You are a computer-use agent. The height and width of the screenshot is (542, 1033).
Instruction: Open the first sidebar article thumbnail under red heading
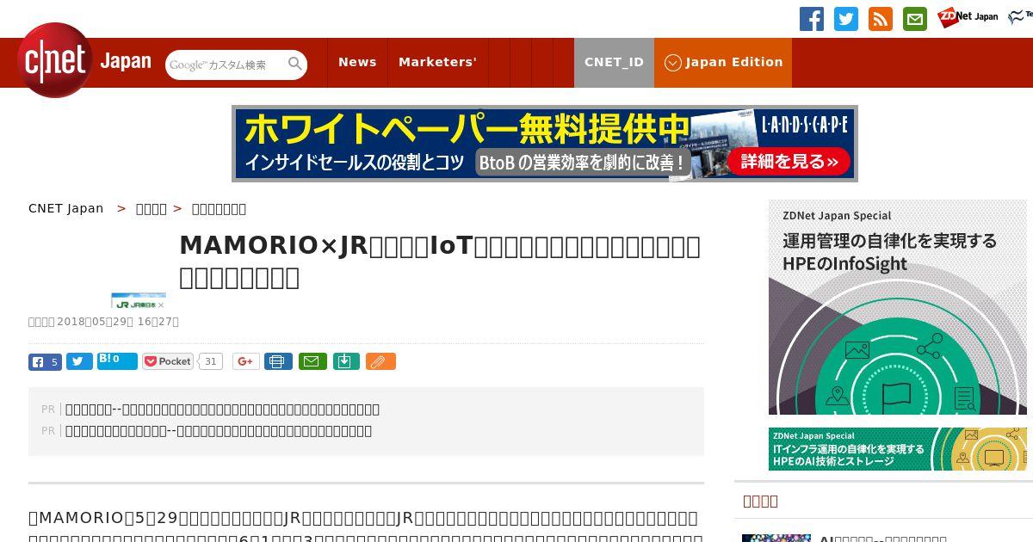(x=776, y=538)
